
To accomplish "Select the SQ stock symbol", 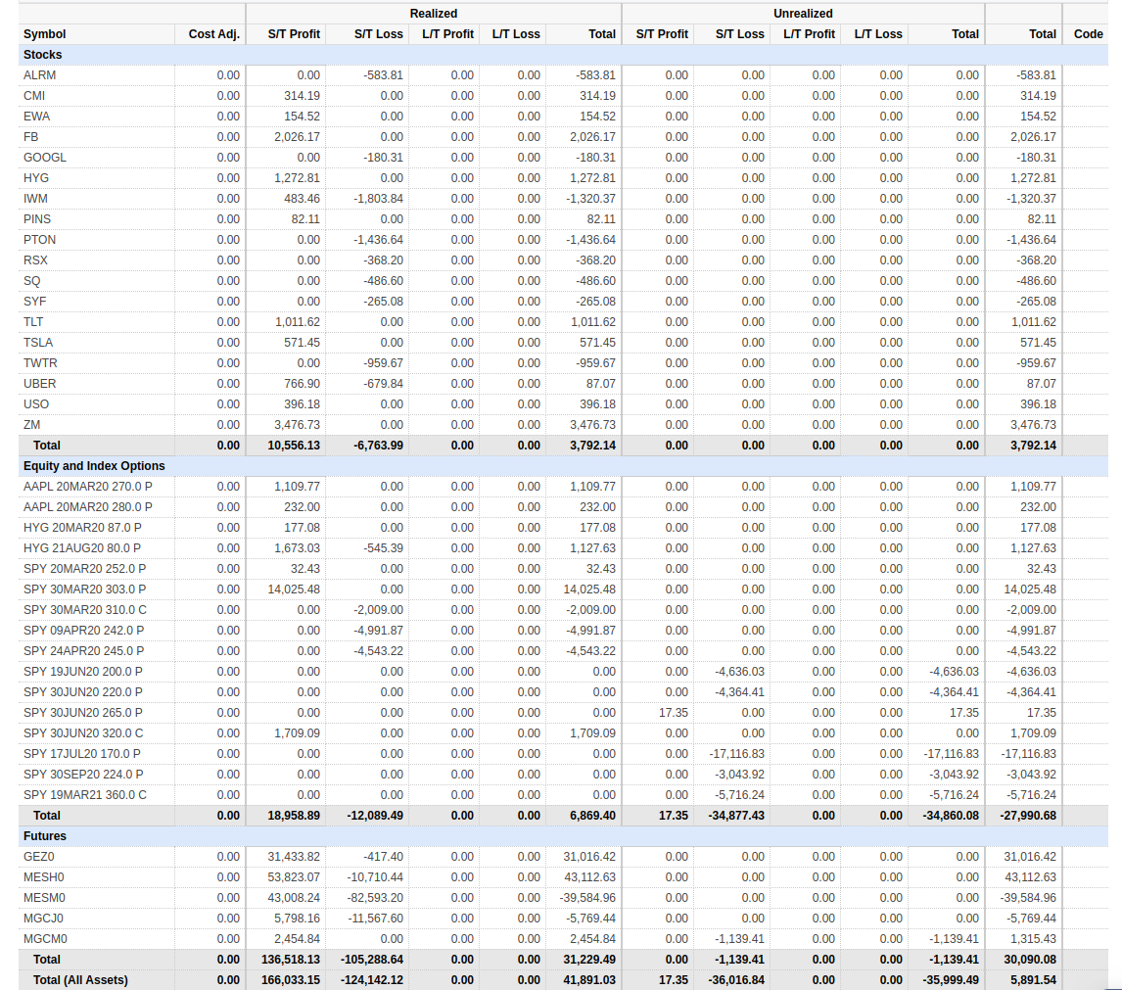I will tap(31, 281).
